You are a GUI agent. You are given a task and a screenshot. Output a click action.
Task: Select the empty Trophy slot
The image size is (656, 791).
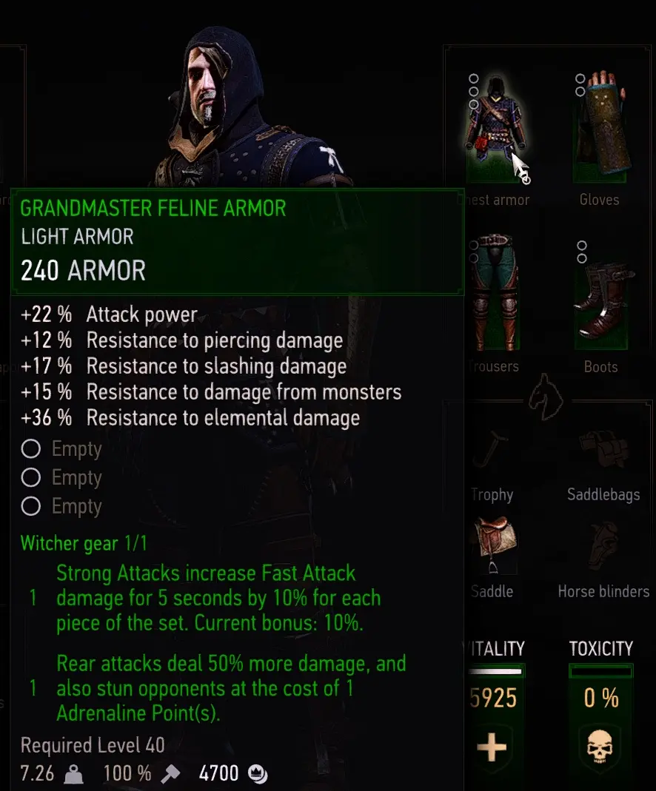[491, 449]
